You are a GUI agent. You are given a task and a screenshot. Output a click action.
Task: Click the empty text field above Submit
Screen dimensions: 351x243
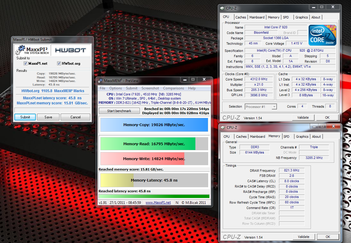pyautogui.click(x=52, y=110)
